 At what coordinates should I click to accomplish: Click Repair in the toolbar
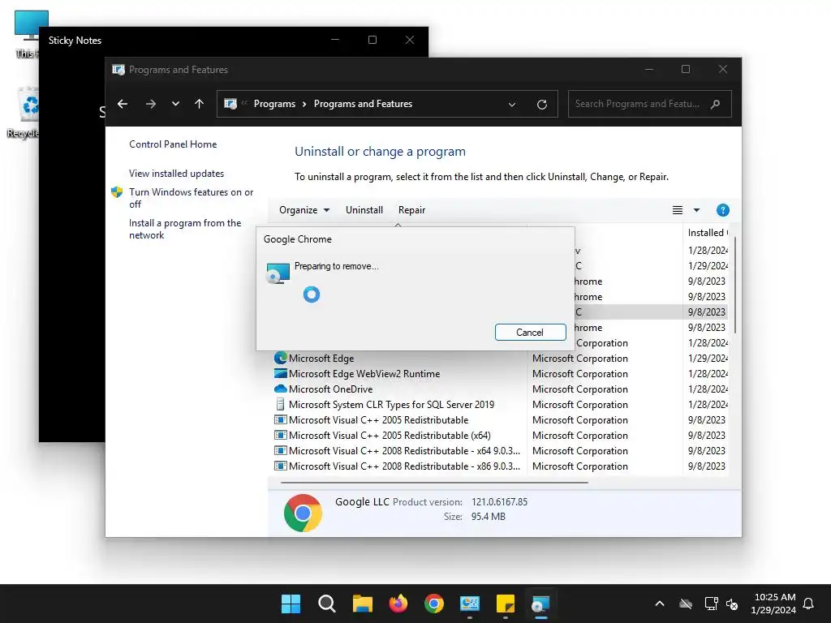coord(411,210)
